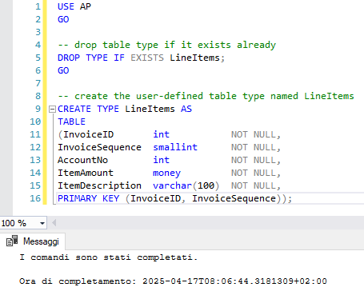Image resolution: width=364 pixels, height=295 pixels.
Task: Click the 'ItemAmount' column name
Action: (x=86, y=173)
